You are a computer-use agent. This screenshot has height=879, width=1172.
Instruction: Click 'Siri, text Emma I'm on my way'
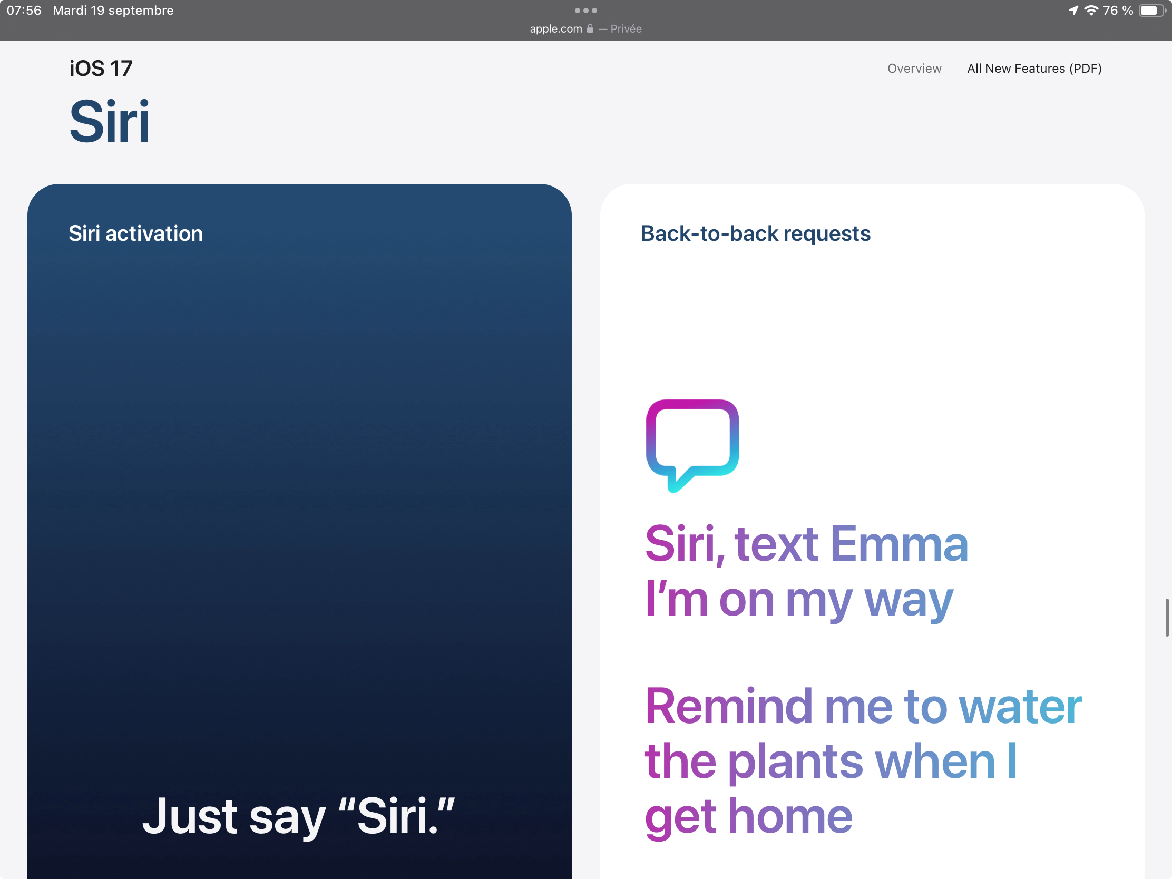[805, 571]
